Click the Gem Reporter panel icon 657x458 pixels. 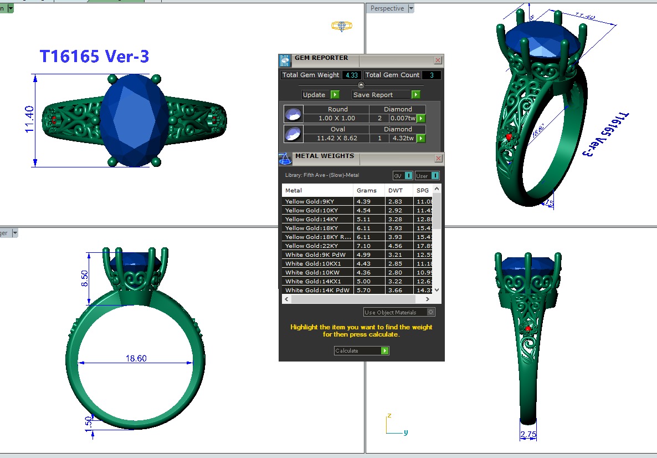285,60
